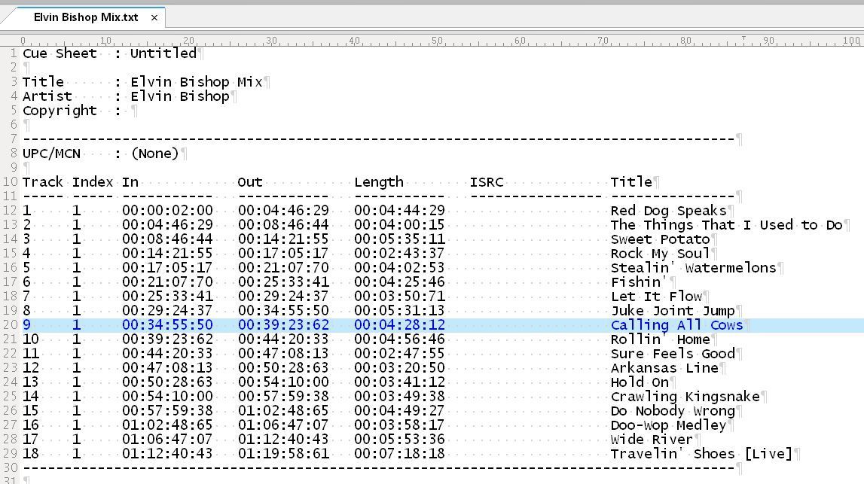
Task: Click the Out time 01:19:58:61
Action: (283, 454)
